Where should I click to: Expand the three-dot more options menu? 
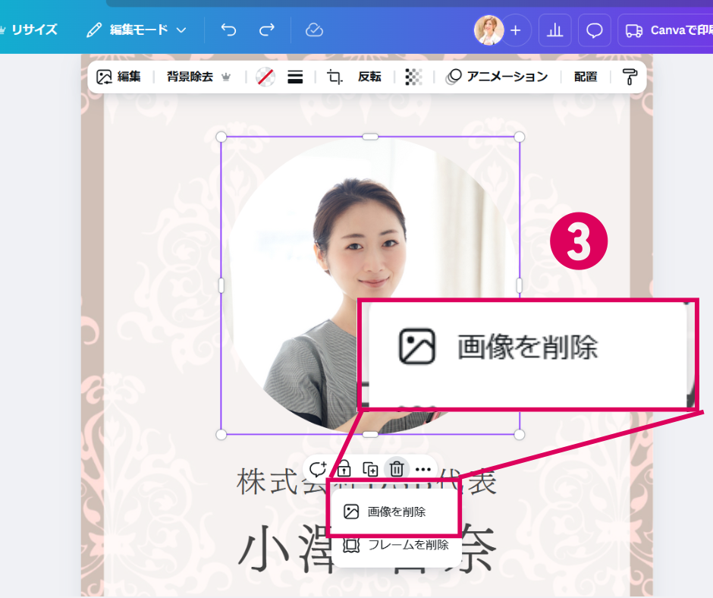tap(423, 469)
